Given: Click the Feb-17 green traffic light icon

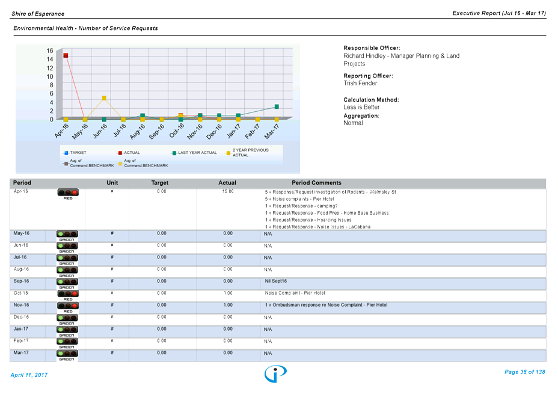Looking at the screenshot, I should tap(67, 341).
